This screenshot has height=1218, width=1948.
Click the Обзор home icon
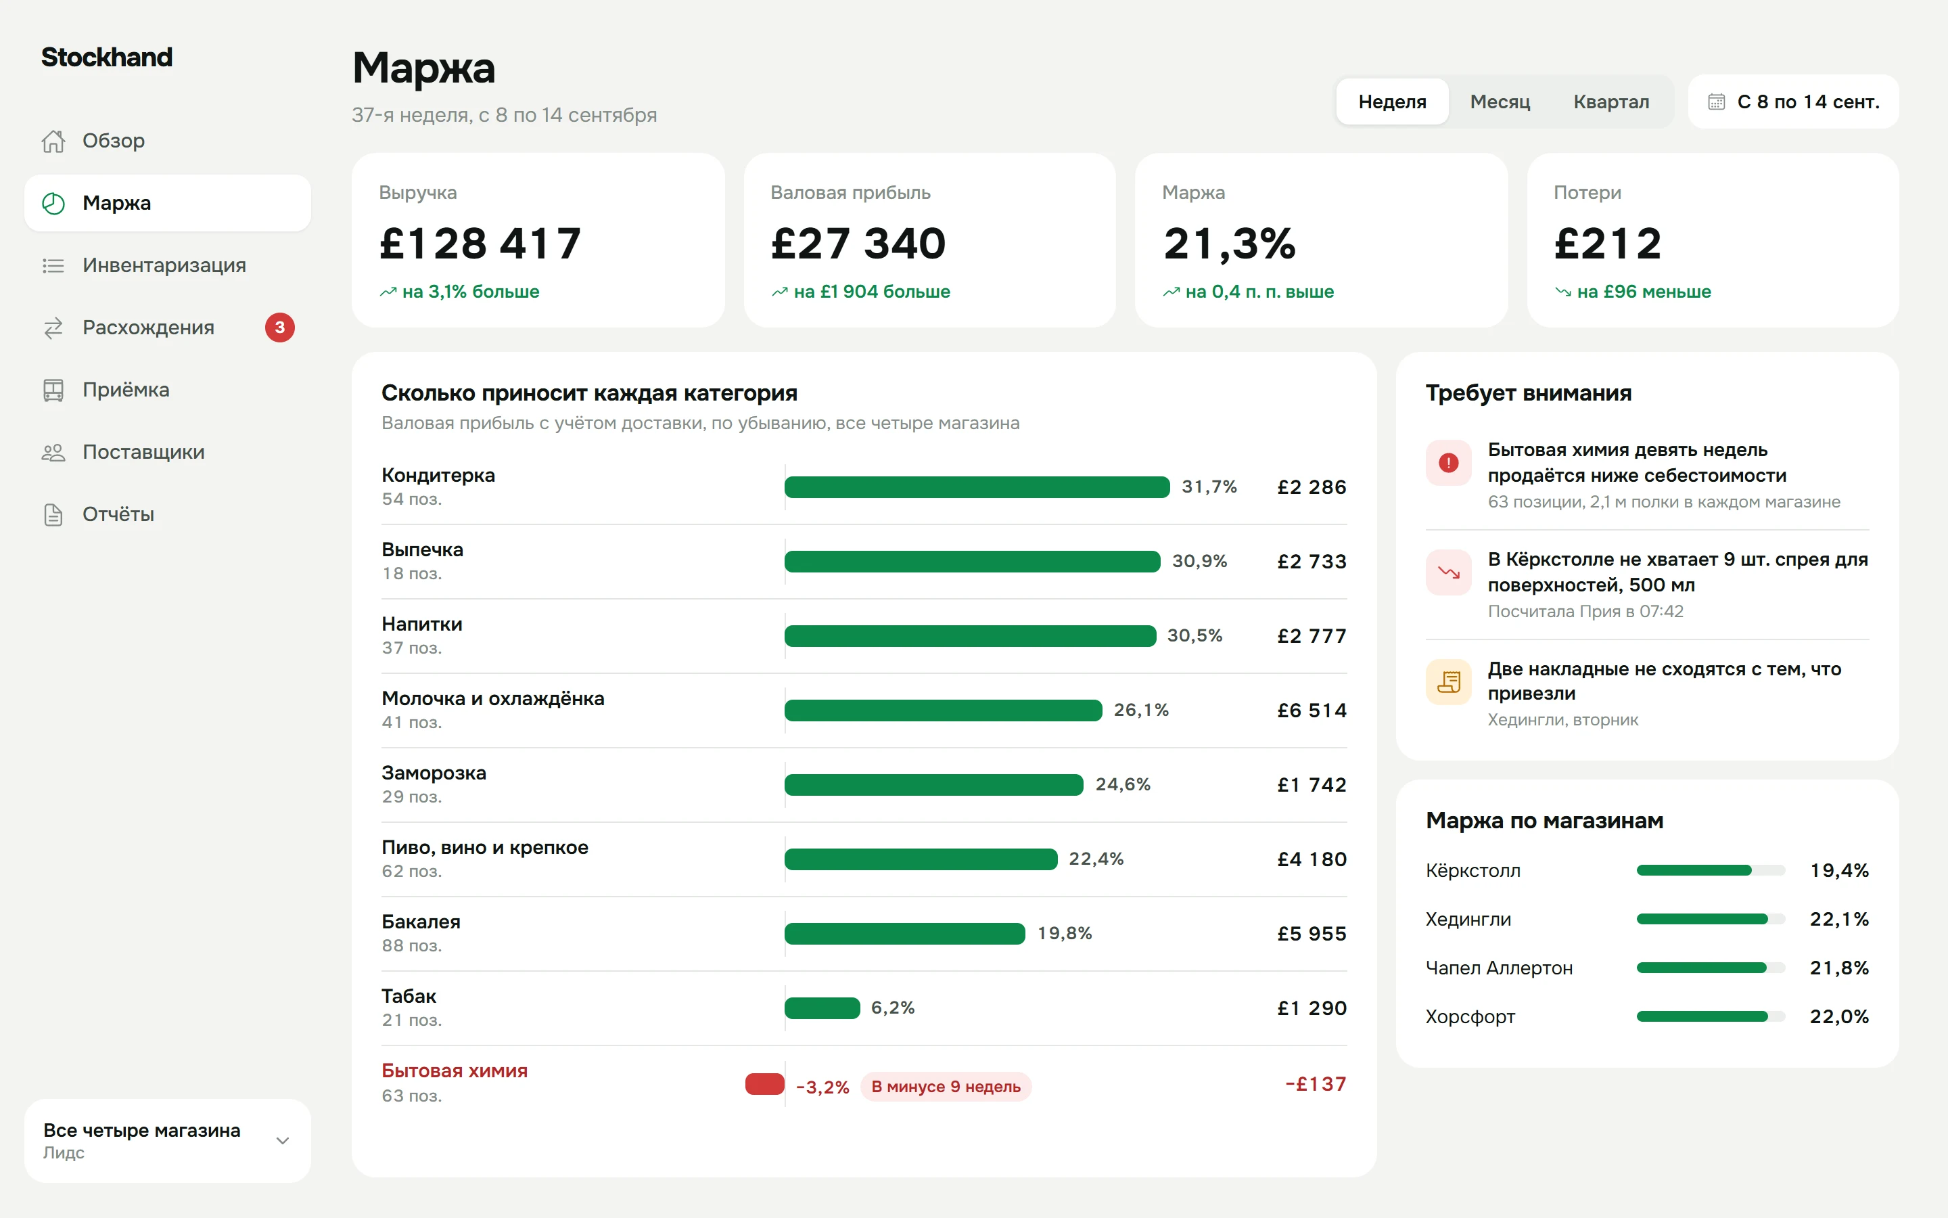pos(53,141)
